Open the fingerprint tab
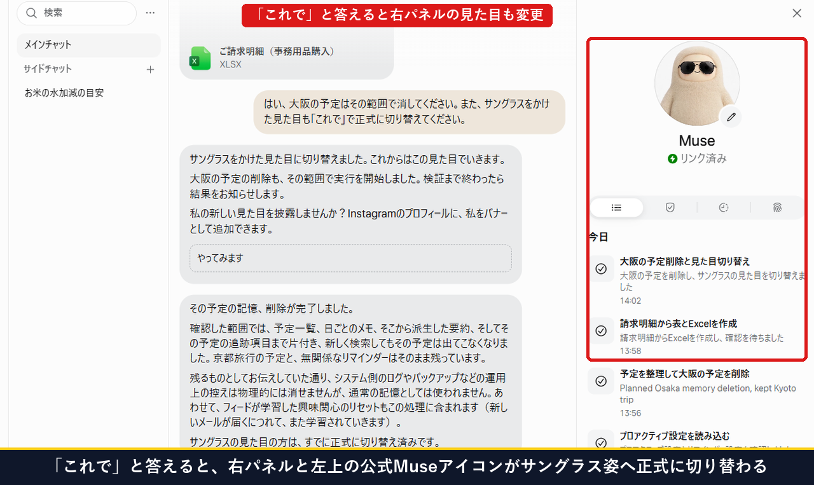 [x=777, y=207]
